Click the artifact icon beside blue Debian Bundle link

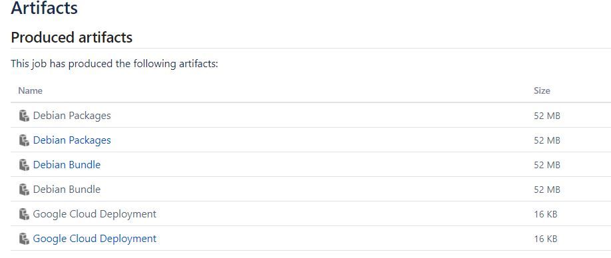(24, 165)
